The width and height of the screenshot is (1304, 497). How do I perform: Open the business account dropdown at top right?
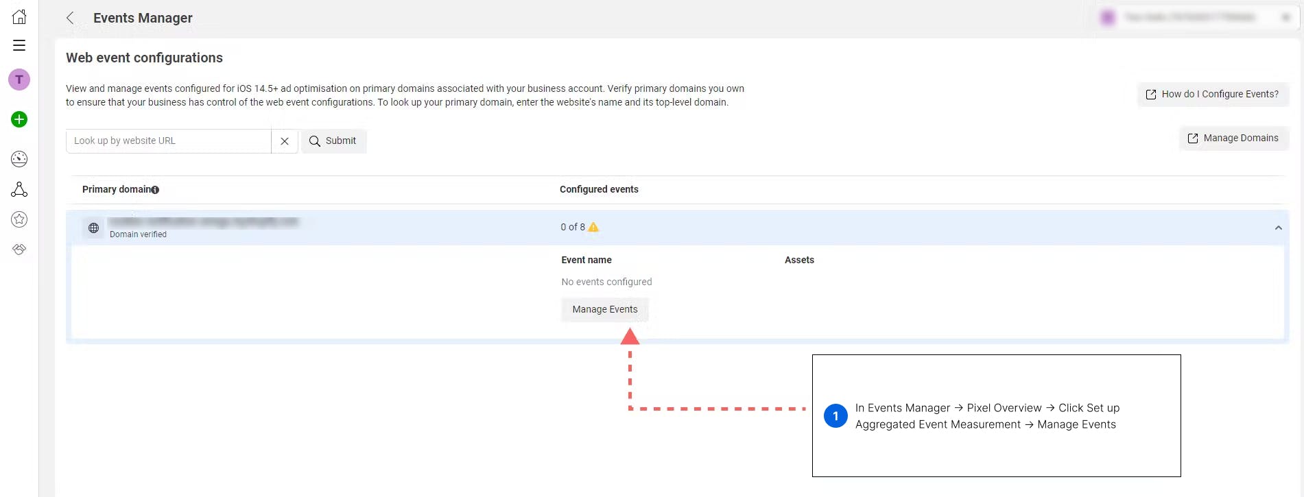point(1196,17)
